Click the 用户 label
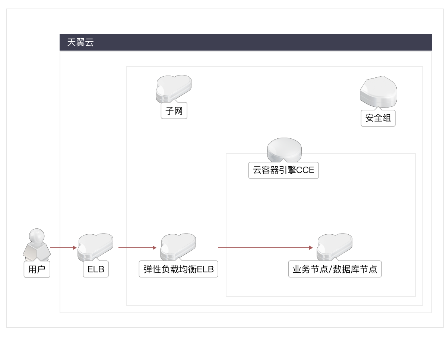 coord(37,269)
